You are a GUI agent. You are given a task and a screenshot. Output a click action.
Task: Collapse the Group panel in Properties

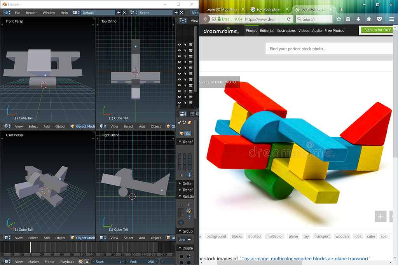pos(185,231)
